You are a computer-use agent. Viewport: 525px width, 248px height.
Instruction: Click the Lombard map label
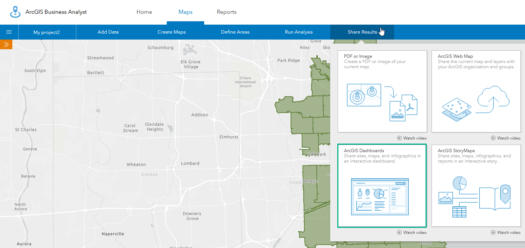[x=190, y=163]
